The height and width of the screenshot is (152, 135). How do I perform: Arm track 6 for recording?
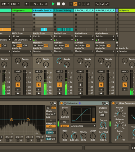coord(39,93)
